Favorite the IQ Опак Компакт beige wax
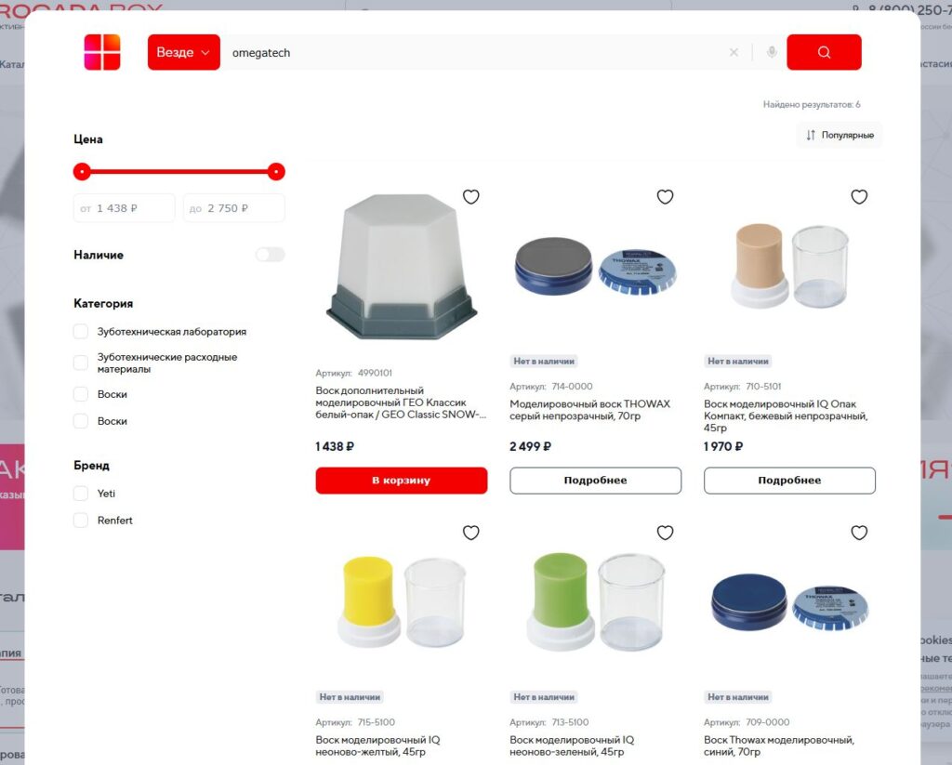Screen dimensions: 952x765 (x=859, y=197)
